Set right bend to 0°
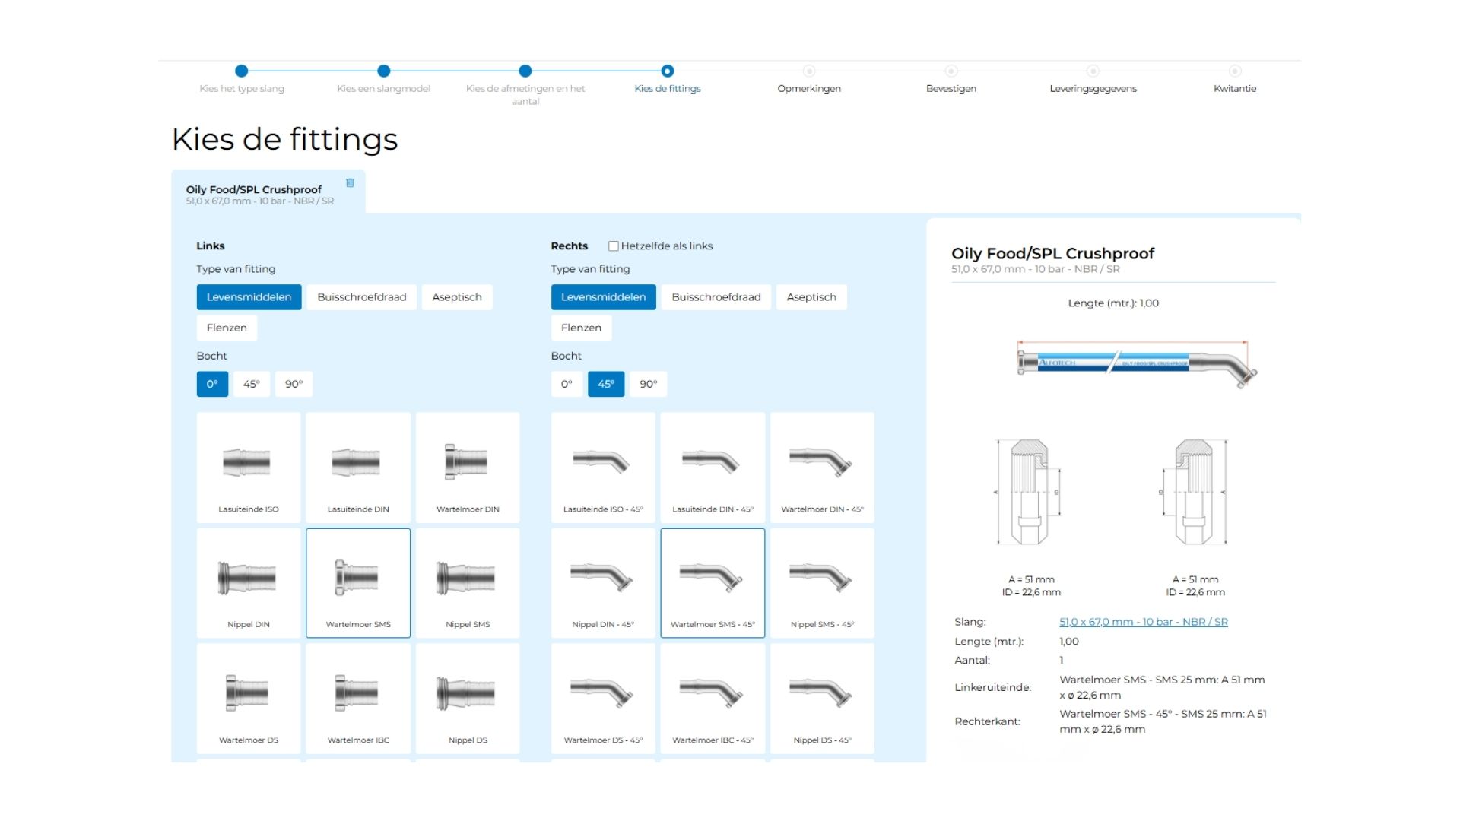Image resolution: width=1460 pixels, height=821 pixels. coord(567,384)
